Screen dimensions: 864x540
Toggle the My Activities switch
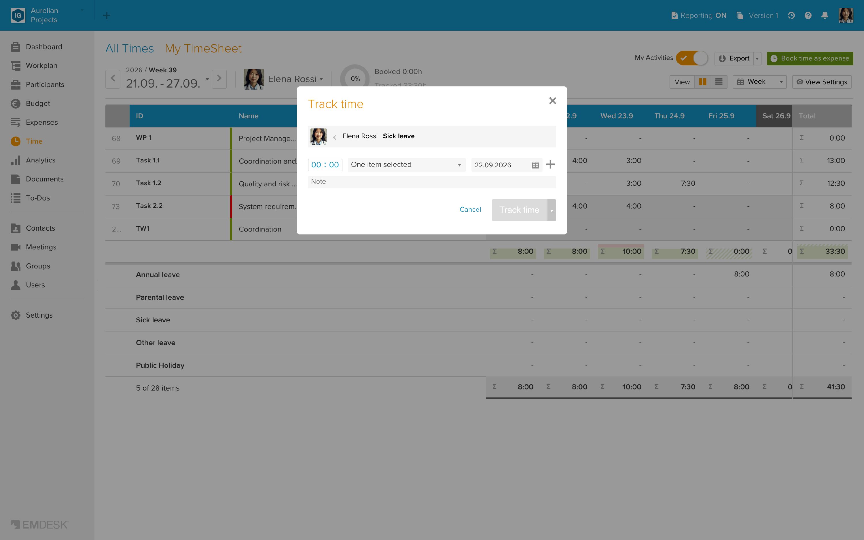(x=692, y=58)
